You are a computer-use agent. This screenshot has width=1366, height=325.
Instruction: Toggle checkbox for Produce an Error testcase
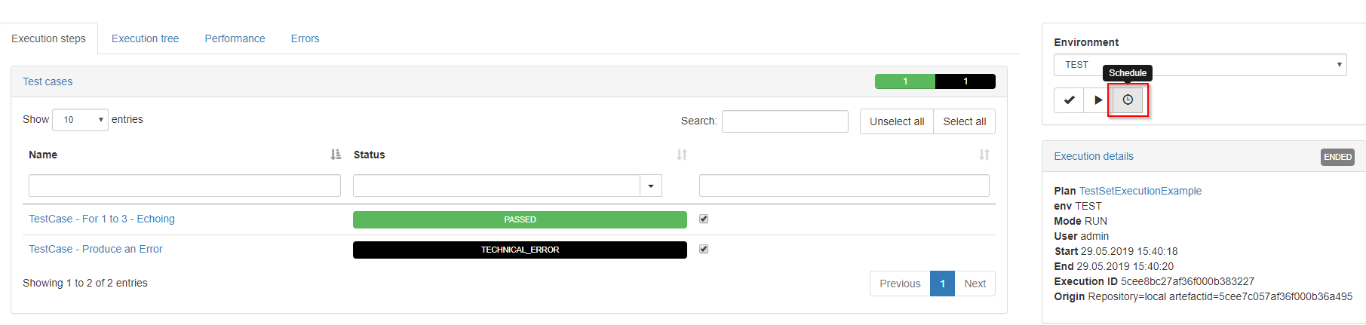(704, 249)
